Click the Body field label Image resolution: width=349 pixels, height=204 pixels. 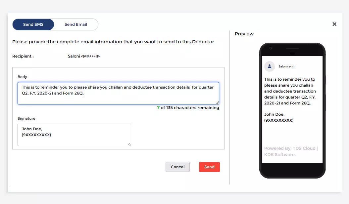22,77
